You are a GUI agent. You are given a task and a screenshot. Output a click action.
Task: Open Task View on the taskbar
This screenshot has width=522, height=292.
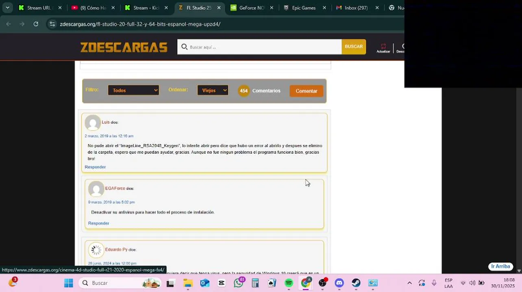pos(170,283)
